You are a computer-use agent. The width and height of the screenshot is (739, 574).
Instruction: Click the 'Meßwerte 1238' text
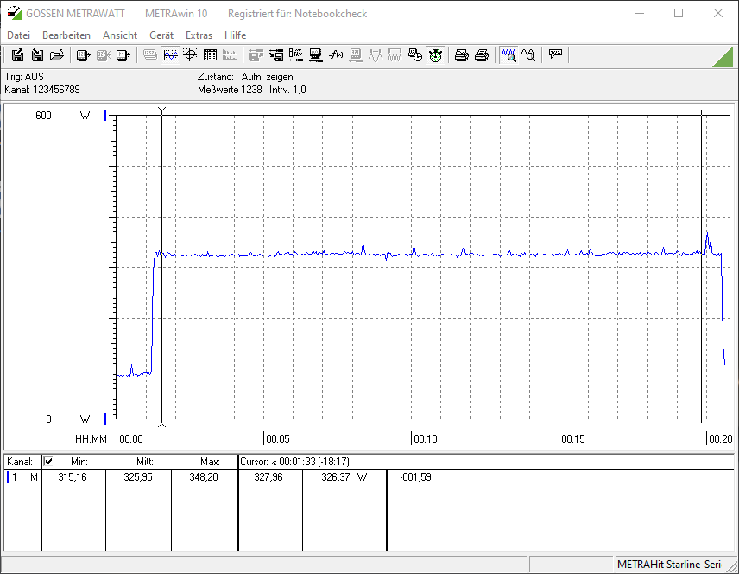(x=230, y=90)
